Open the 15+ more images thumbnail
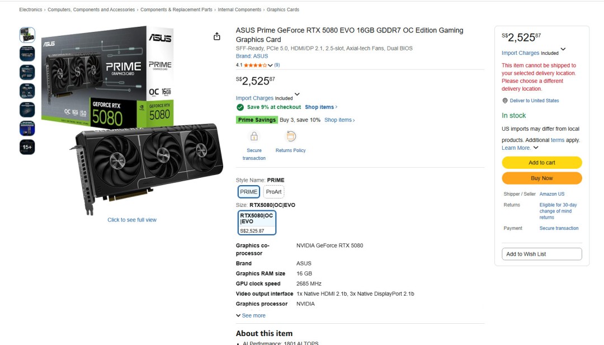 pyautogui.click(x=27, y=147)
